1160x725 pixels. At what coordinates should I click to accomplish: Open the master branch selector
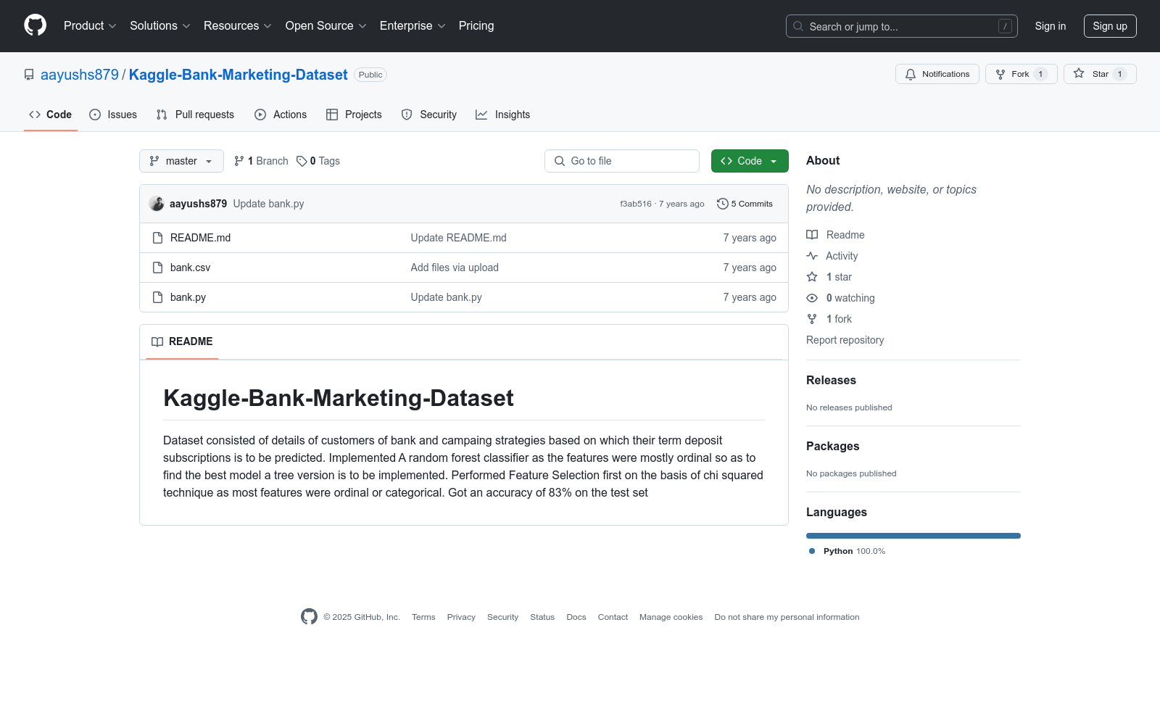point(181,161)
